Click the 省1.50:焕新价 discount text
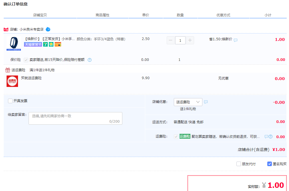Viewport: 289px width, 191px height. [221, 39]
